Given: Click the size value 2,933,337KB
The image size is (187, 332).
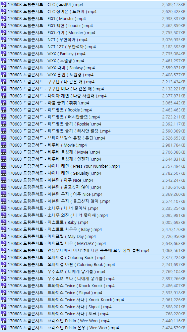Looking at the screenshot, I should tap(174, 19).
